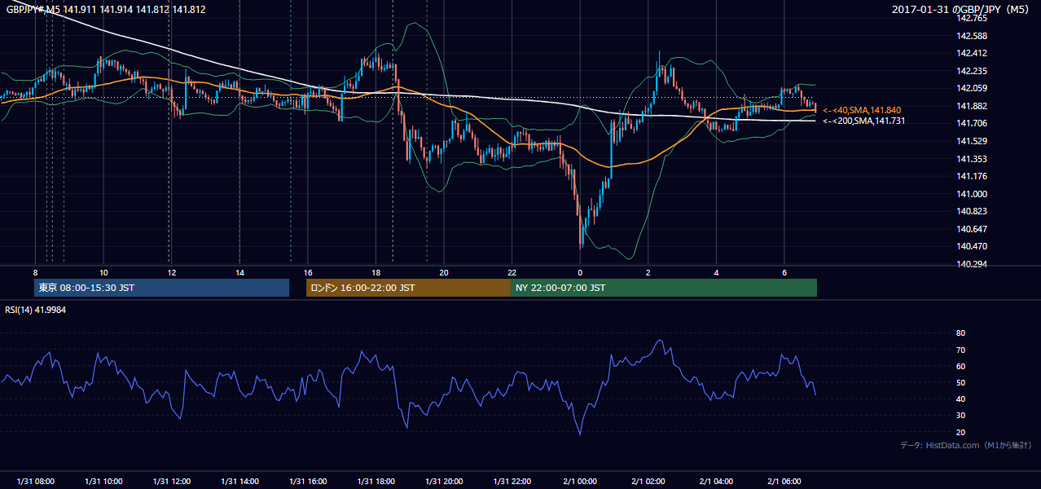Select the NY 22:00-07:00 JST session bar

pos(664,288)
